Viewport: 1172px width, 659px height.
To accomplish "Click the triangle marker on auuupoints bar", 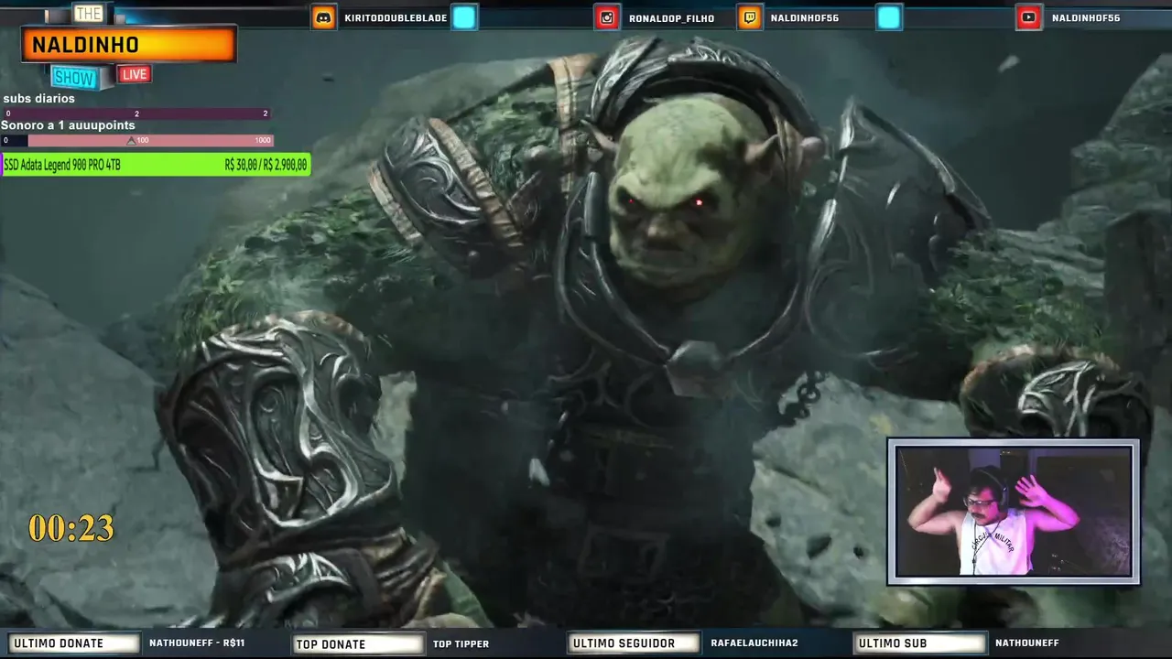I will [131, 141].
